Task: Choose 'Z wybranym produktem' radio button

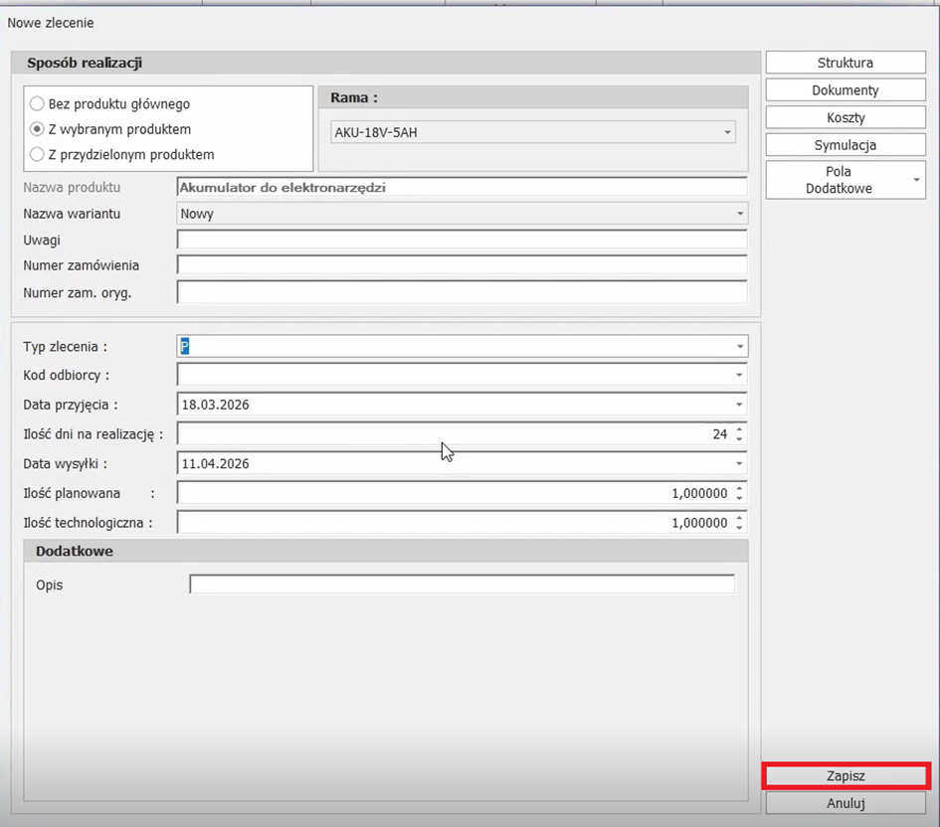Action: coord(37,129)
